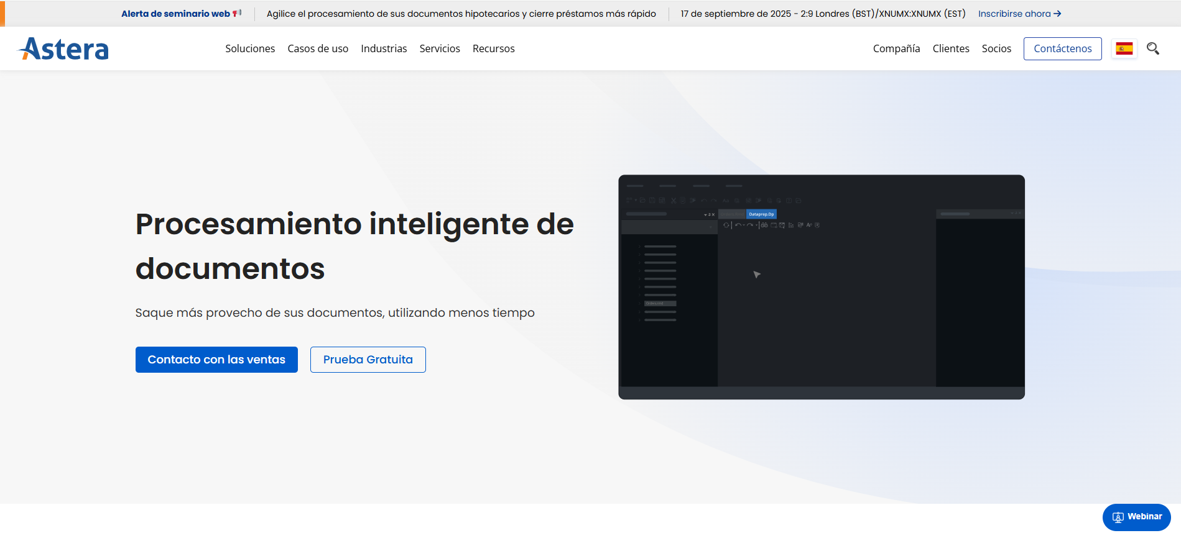Click the webinar banner description text
The image size is (1181, 551).
[461, 14]
